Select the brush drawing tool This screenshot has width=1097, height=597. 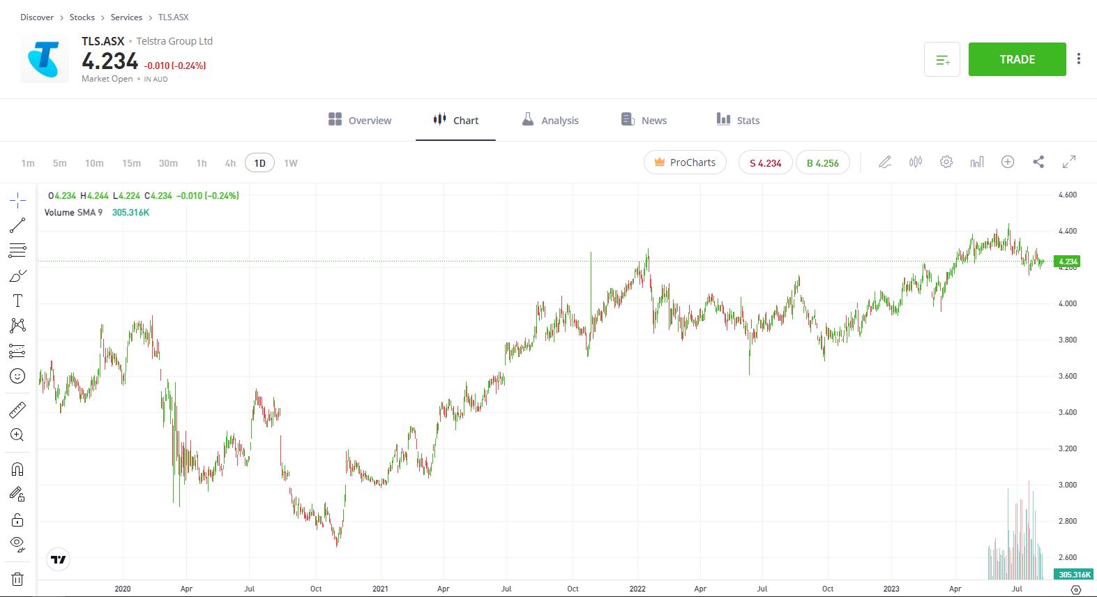17,275
